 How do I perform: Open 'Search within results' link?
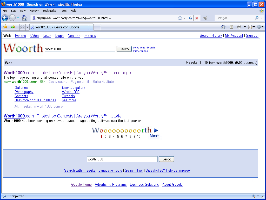[x=80, y=170]
